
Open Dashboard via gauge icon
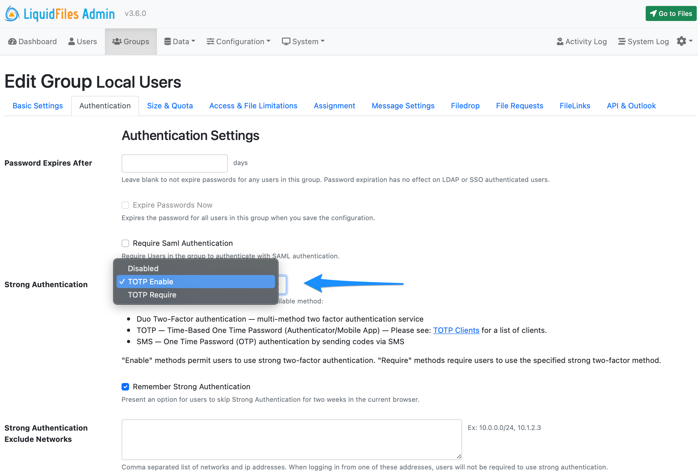[x=12, y=41]
